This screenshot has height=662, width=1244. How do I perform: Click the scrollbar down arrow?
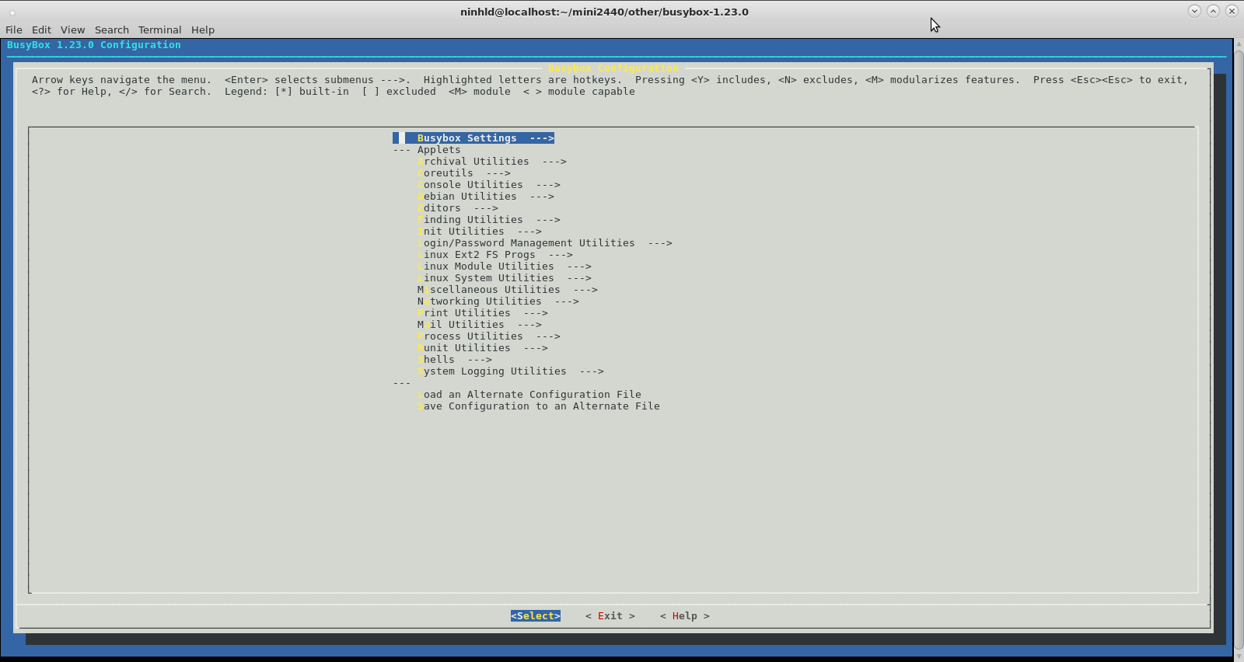point(1239,656)
